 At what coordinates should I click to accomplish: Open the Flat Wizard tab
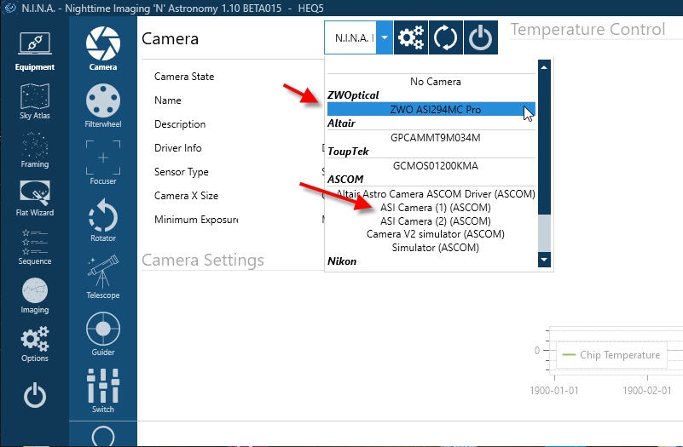pos(34,198)
